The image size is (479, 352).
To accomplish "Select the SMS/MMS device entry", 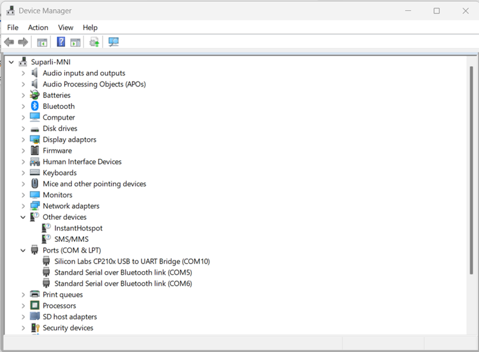I will coord(71,239).
